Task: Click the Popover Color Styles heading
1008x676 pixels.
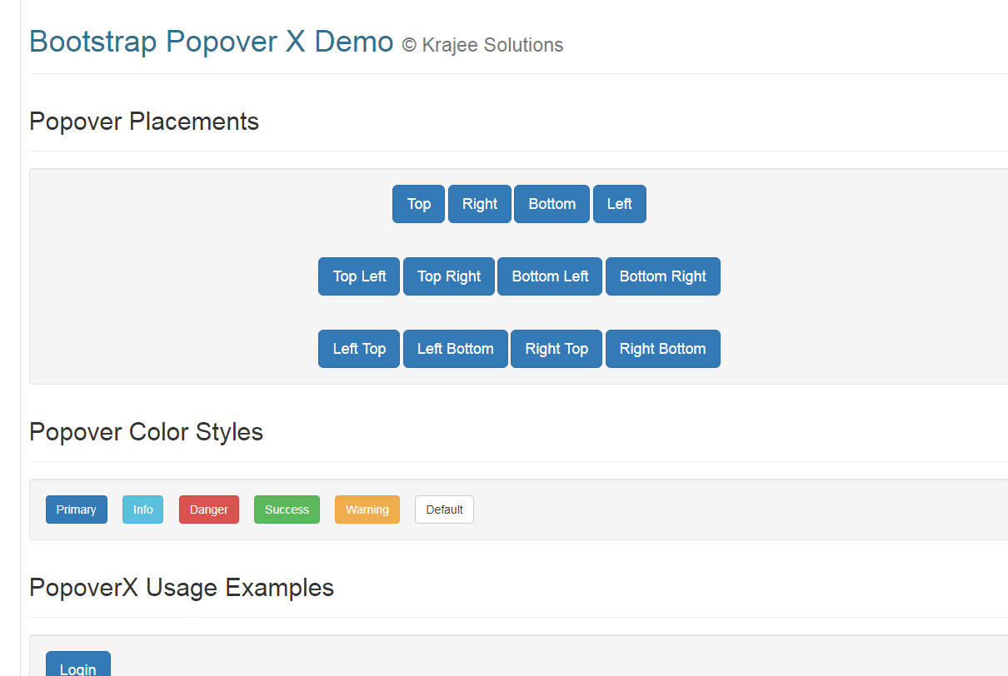Action: tap(146, 432)
